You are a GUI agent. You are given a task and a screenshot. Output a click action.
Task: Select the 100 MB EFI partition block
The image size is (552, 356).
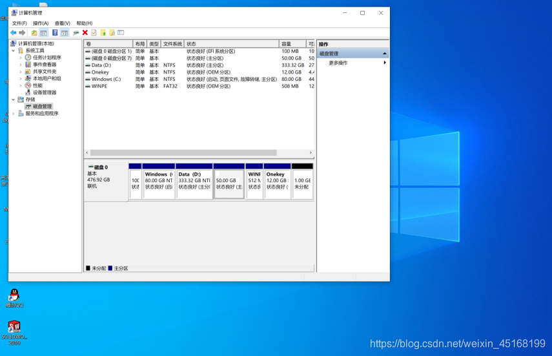(135, 182)
